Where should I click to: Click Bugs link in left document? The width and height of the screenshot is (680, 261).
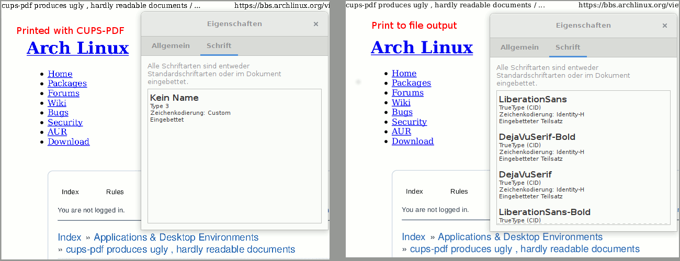(x=58, y=113)
